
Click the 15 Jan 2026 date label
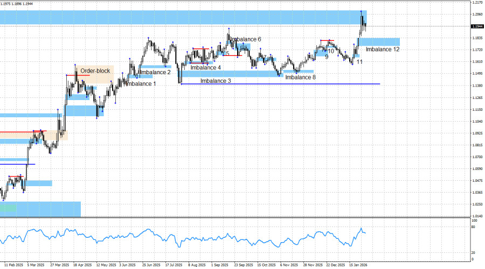point(359,265)
